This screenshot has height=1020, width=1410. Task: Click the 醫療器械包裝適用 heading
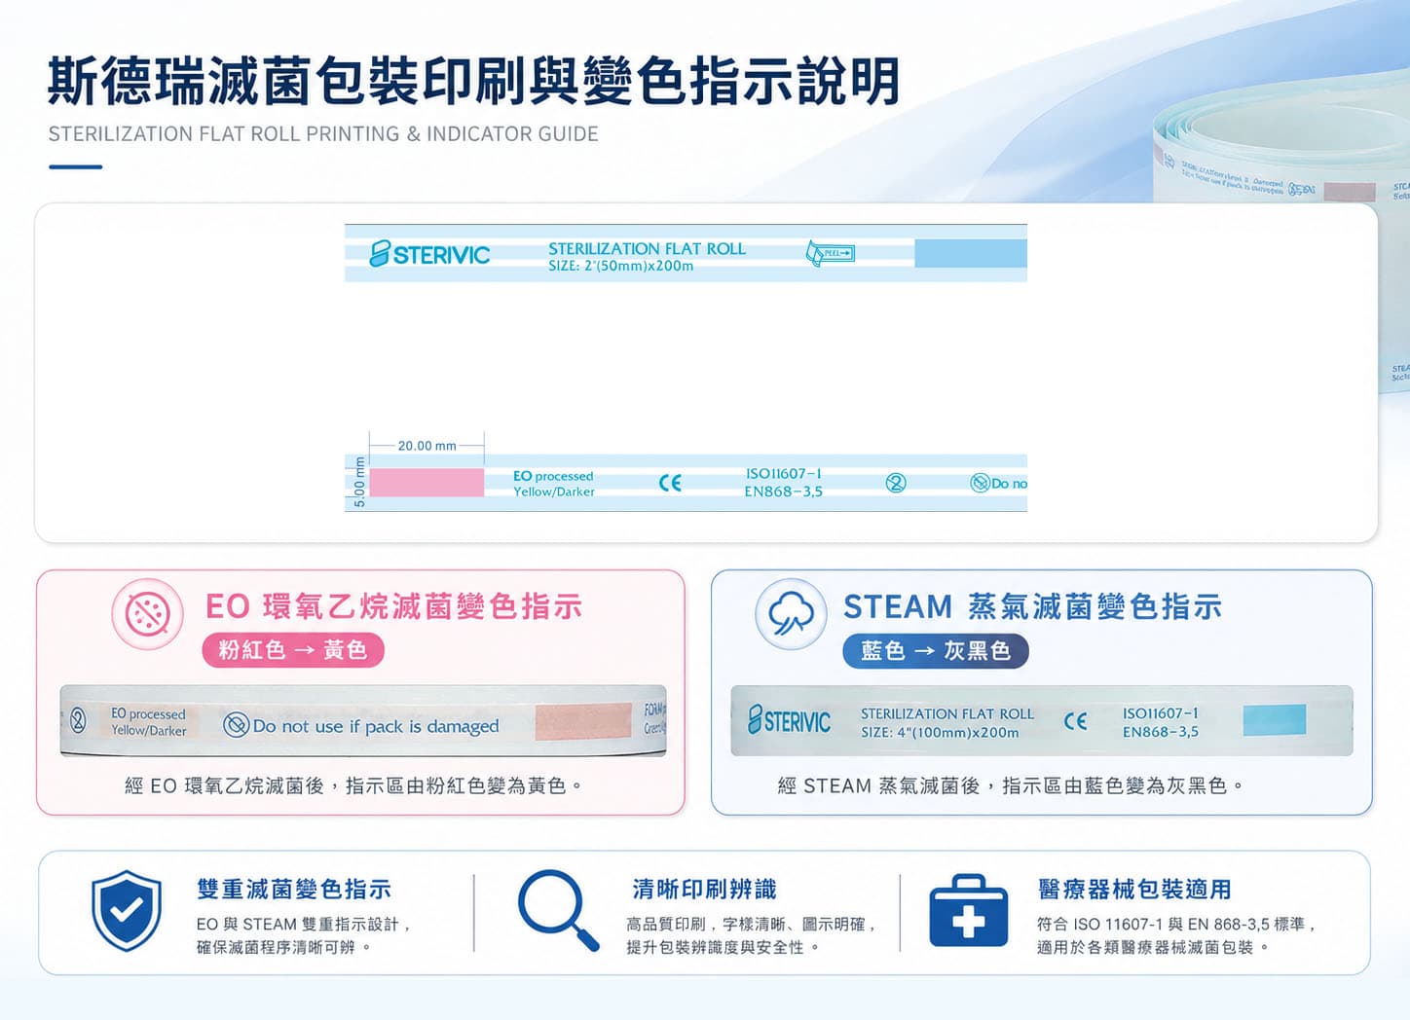coord(1134,890)
